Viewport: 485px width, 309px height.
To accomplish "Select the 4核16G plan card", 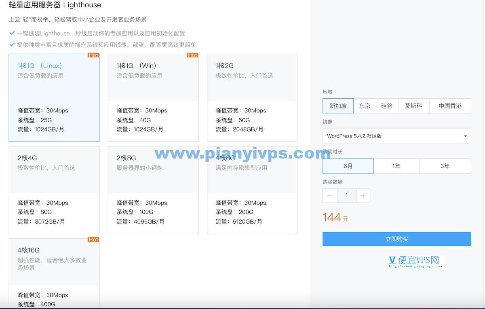I will [x=54, y=273].
